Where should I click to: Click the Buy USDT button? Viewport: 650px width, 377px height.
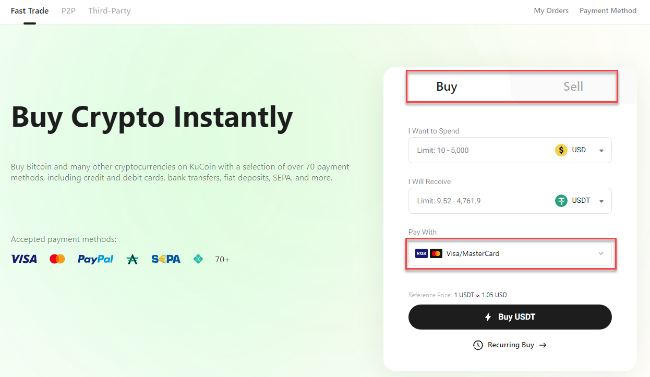coord(510,317)
